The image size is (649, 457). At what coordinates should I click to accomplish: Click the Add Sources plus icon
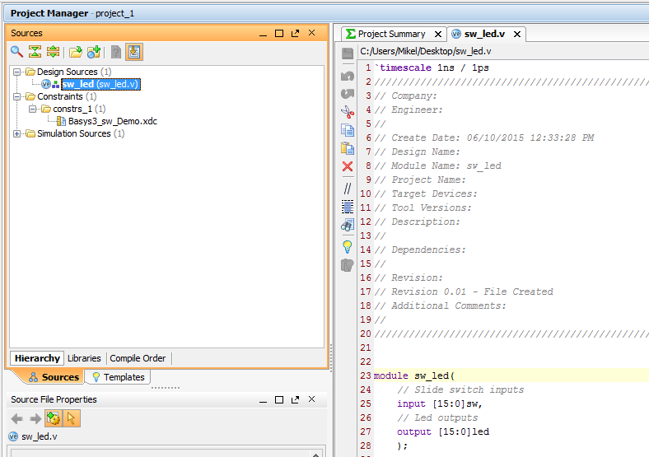pyautogui.click(x=94, y=52)
